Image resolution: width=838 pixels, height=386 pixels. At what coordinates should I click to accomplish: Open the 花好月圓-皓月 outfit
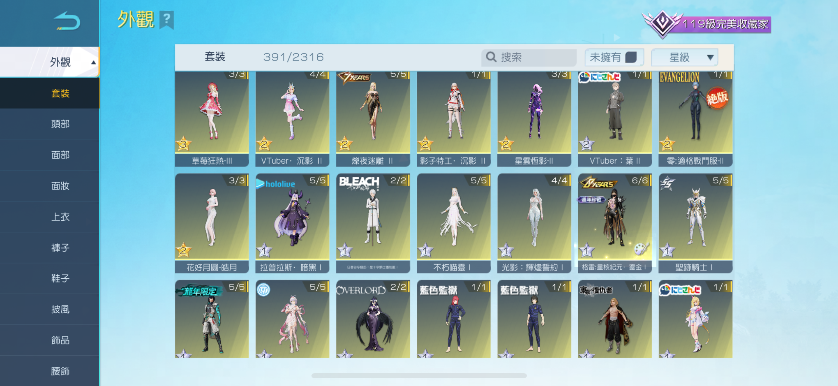212,223
